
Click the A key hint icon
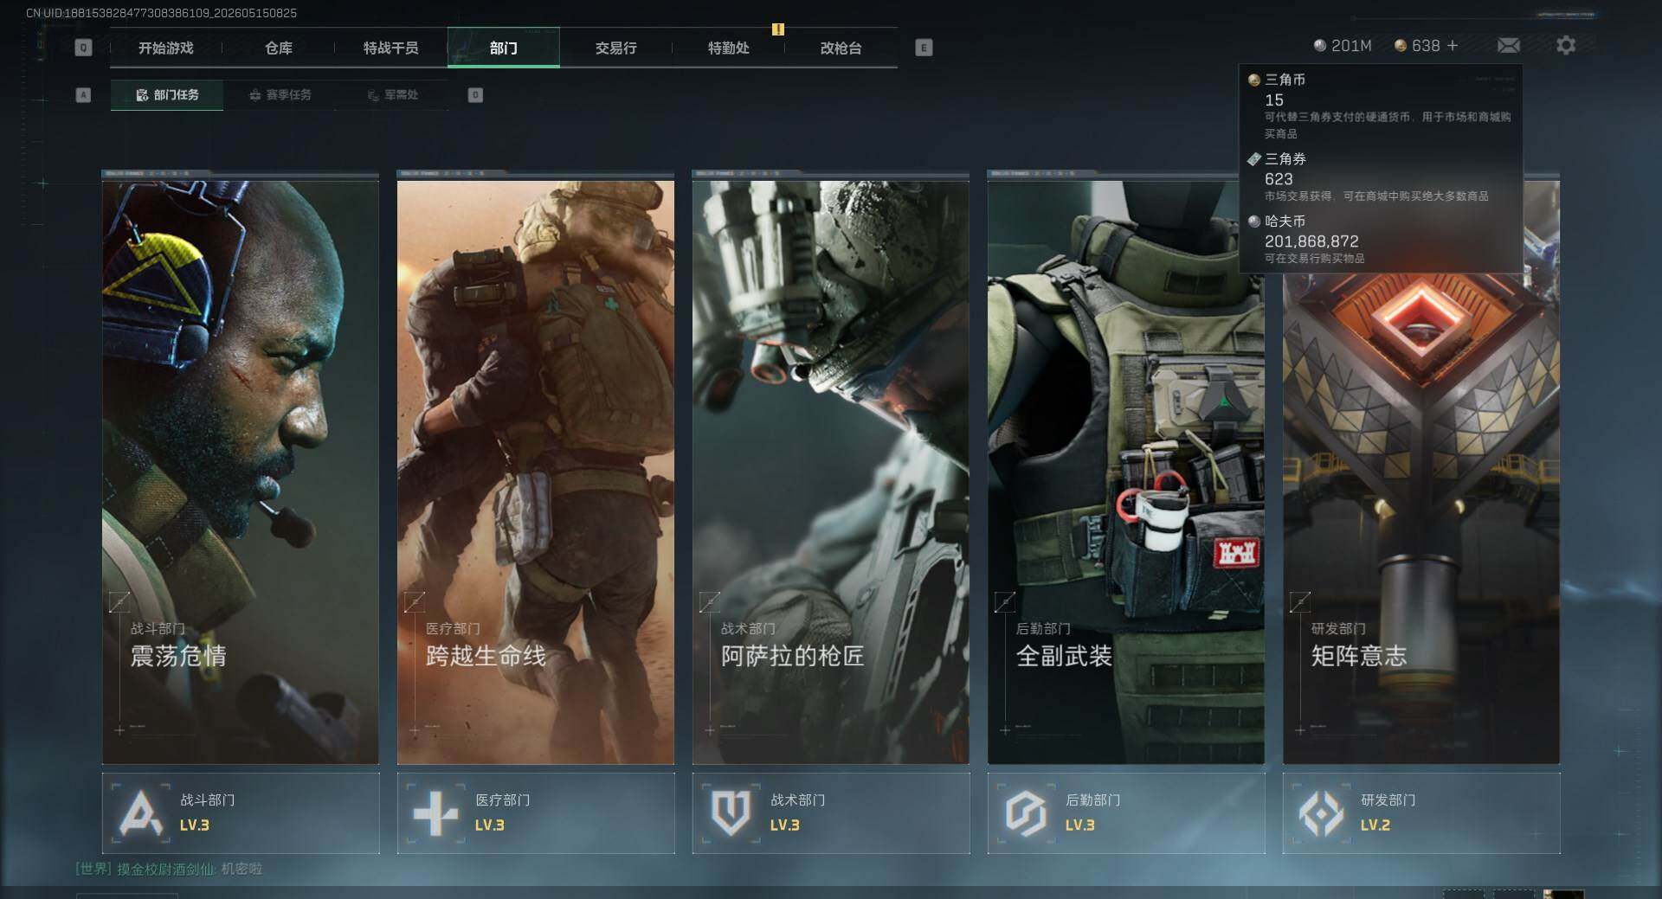pyautogui.click(x=83, y=95)
